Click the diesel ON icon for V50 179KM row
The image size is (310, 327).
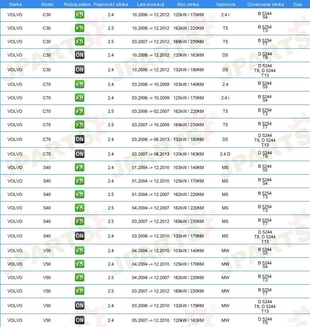(80, 306)
